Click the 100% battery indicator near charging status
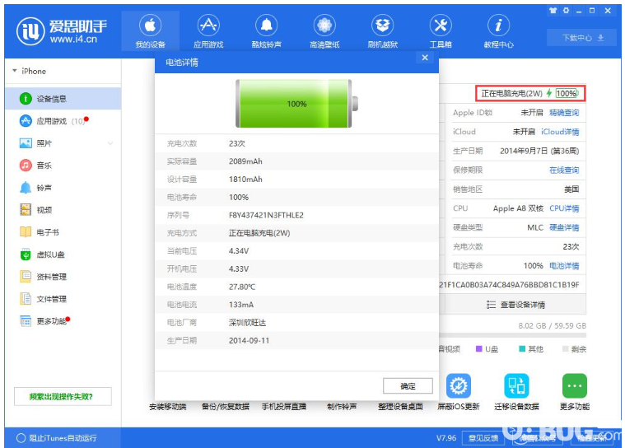Image resolution: width=625 pixels, height=448 pixels. pos(567,93)
